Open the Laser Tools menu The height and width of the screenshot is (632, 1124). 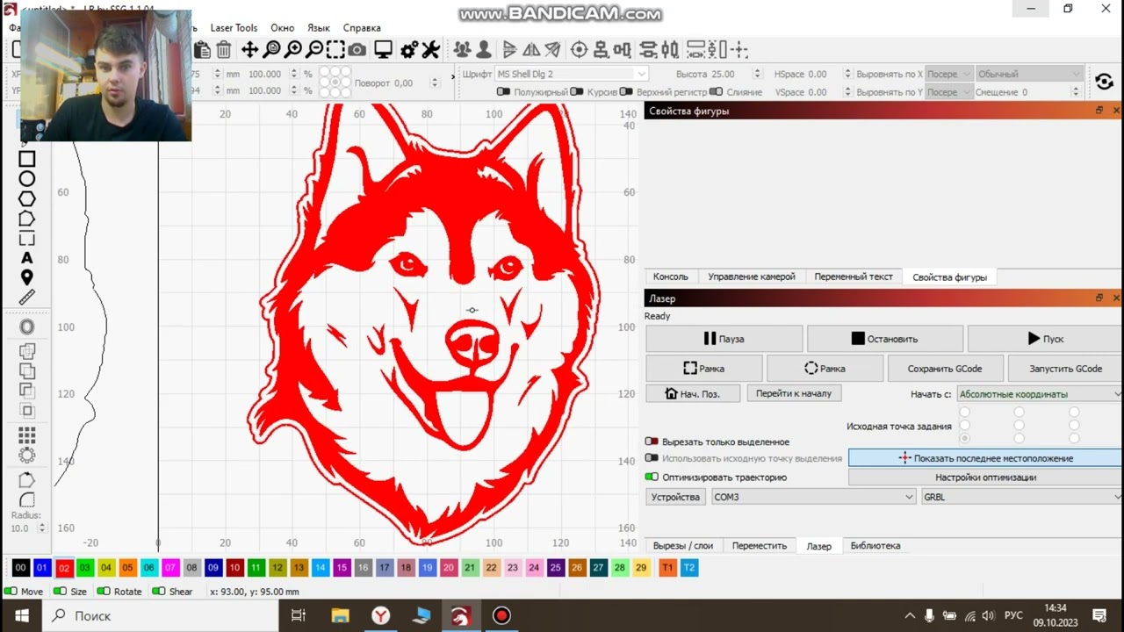tap(234, 28)
